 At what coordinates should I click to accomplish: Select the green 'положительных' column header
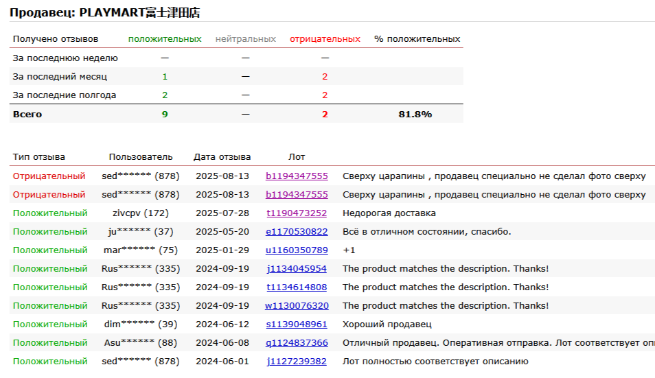click(x=165, y=39)
